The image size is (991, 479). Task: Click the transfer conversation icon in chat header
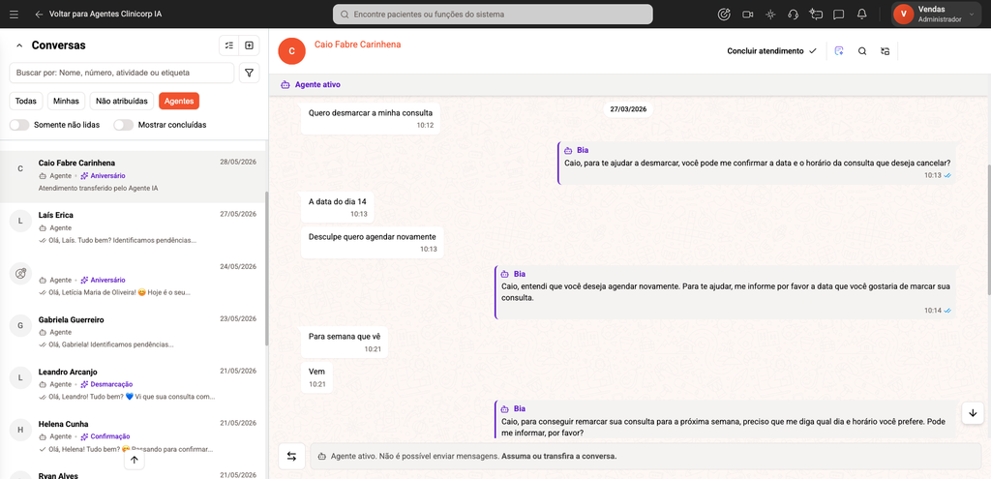[x=885, y=51]
